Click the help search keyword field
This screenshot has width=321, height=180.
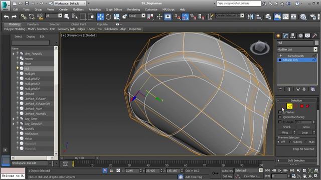pyautogui.click(x=239, y=3)
